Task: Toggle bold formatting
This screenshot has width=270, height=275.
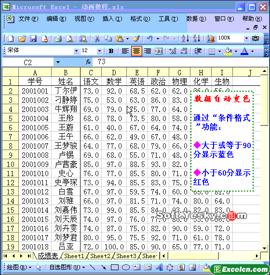Action: tap(111, 51)
